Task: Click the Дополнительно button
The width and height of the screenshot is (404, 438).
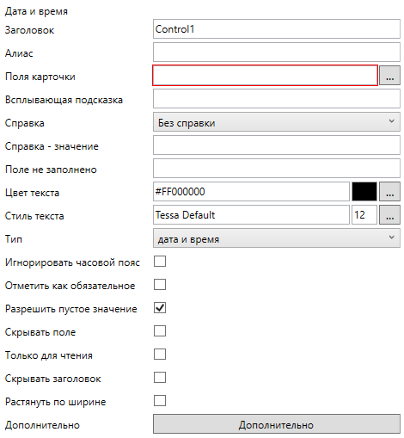Action: [x=277, y=424]
